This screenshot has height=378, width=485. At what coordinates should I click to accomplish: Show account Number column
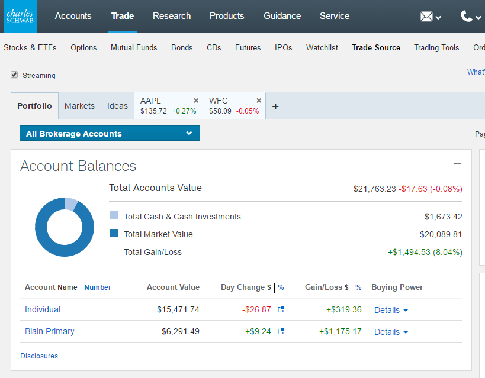[x=98, y=287]
